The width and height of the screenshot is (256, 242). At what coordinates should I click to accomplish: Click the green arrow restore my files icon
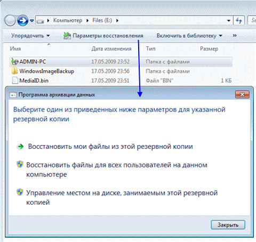(x=20, y=147)
